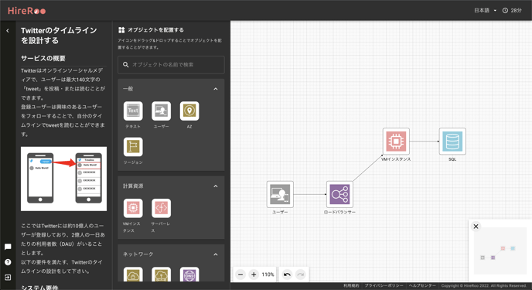Select the first cloud icon under ネットワーク
Screen dimensions: 532x290
[x=133, y=275]
